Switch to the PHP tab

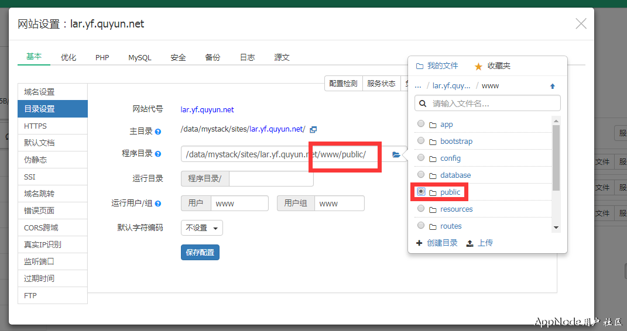pos(102,57)
